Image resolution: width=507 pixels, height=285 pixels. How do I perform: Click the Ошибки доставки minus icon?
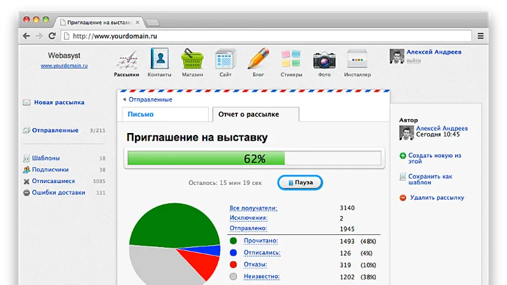click(x=27, y=193)
